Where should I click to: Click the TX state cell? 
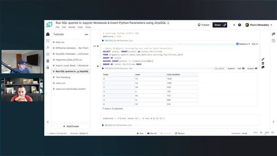(150, 79)
